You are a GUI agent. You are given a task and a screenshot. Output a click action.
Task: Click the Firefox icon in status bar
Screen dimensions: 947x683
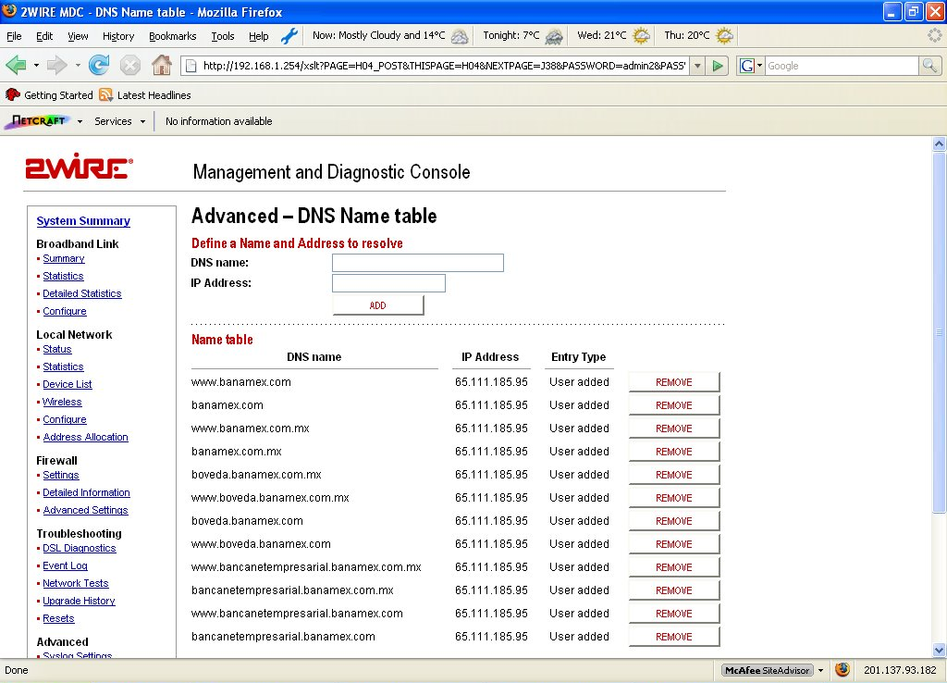coord(842,669)
